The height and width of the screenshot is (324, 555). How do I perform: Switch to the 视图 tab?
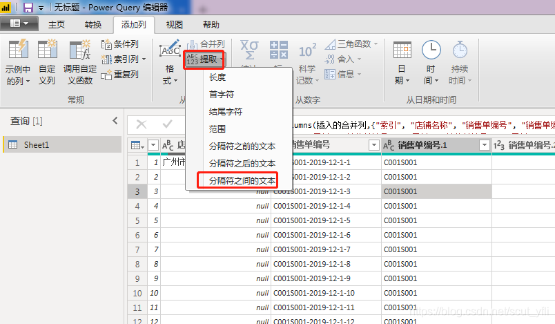[x=175, y=24]
